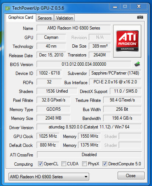152x186 pixels.
Task: Click the Transistors value 2640M
Action: click(100, 55)
